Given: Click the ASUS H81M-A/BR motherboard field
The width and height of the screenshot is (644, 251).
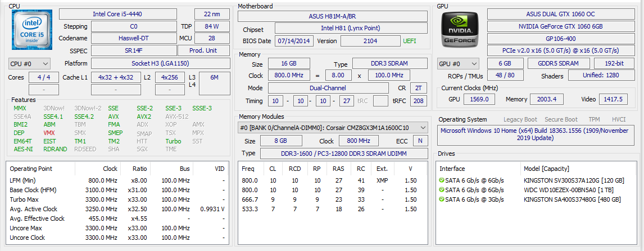Looking at the screenshot, I should (x=333, y=16).
